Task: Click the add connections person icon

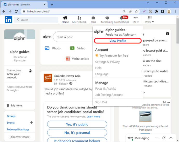Action: click(x=31, y=71)
